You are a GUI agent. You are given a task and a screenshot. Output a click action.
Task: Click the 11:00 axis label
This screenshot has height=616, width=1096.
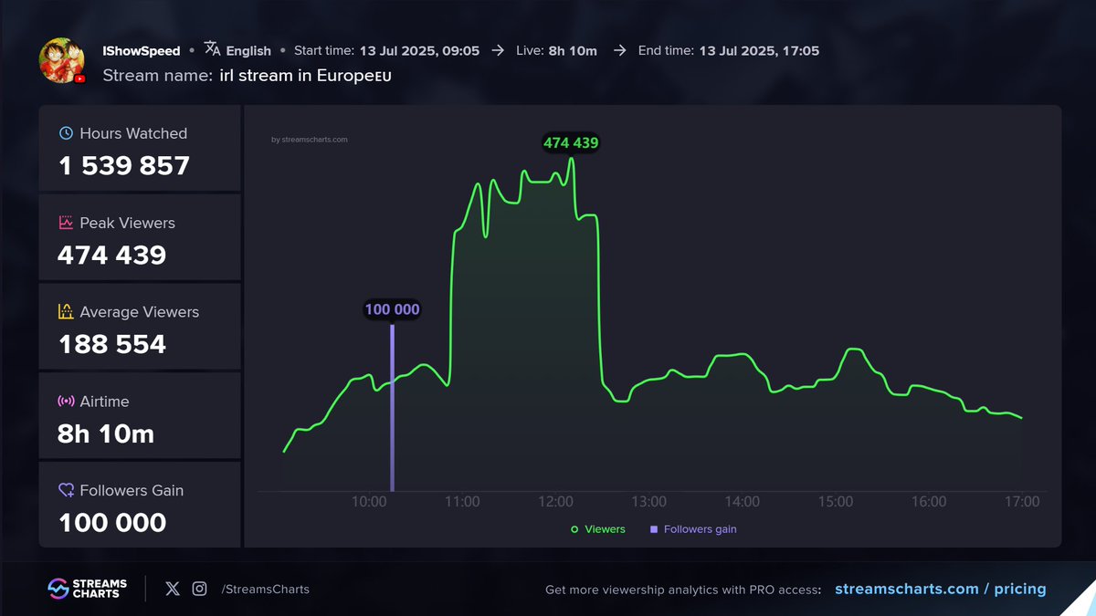click(x=462, y=502)
